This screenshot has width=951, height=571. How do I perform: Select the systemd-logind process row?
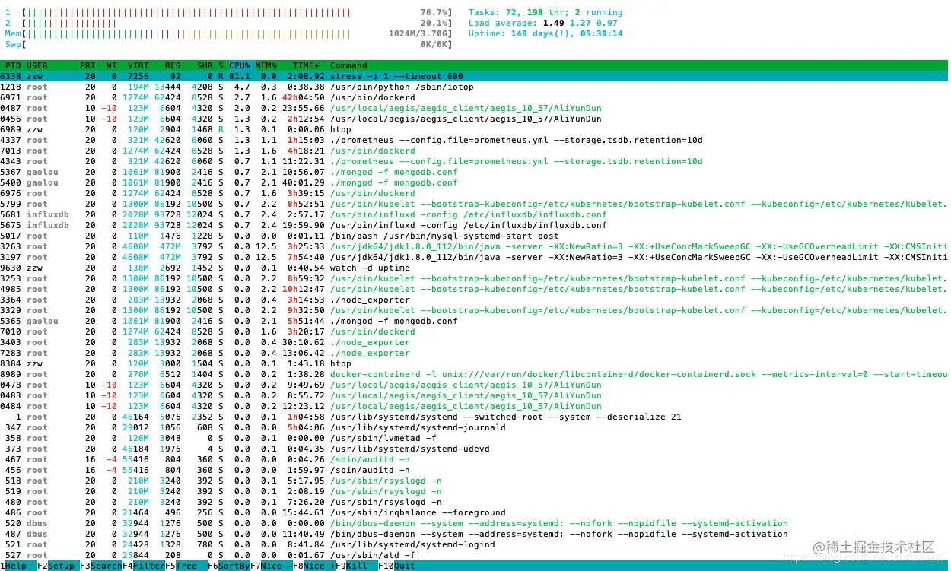pos(474,544)
